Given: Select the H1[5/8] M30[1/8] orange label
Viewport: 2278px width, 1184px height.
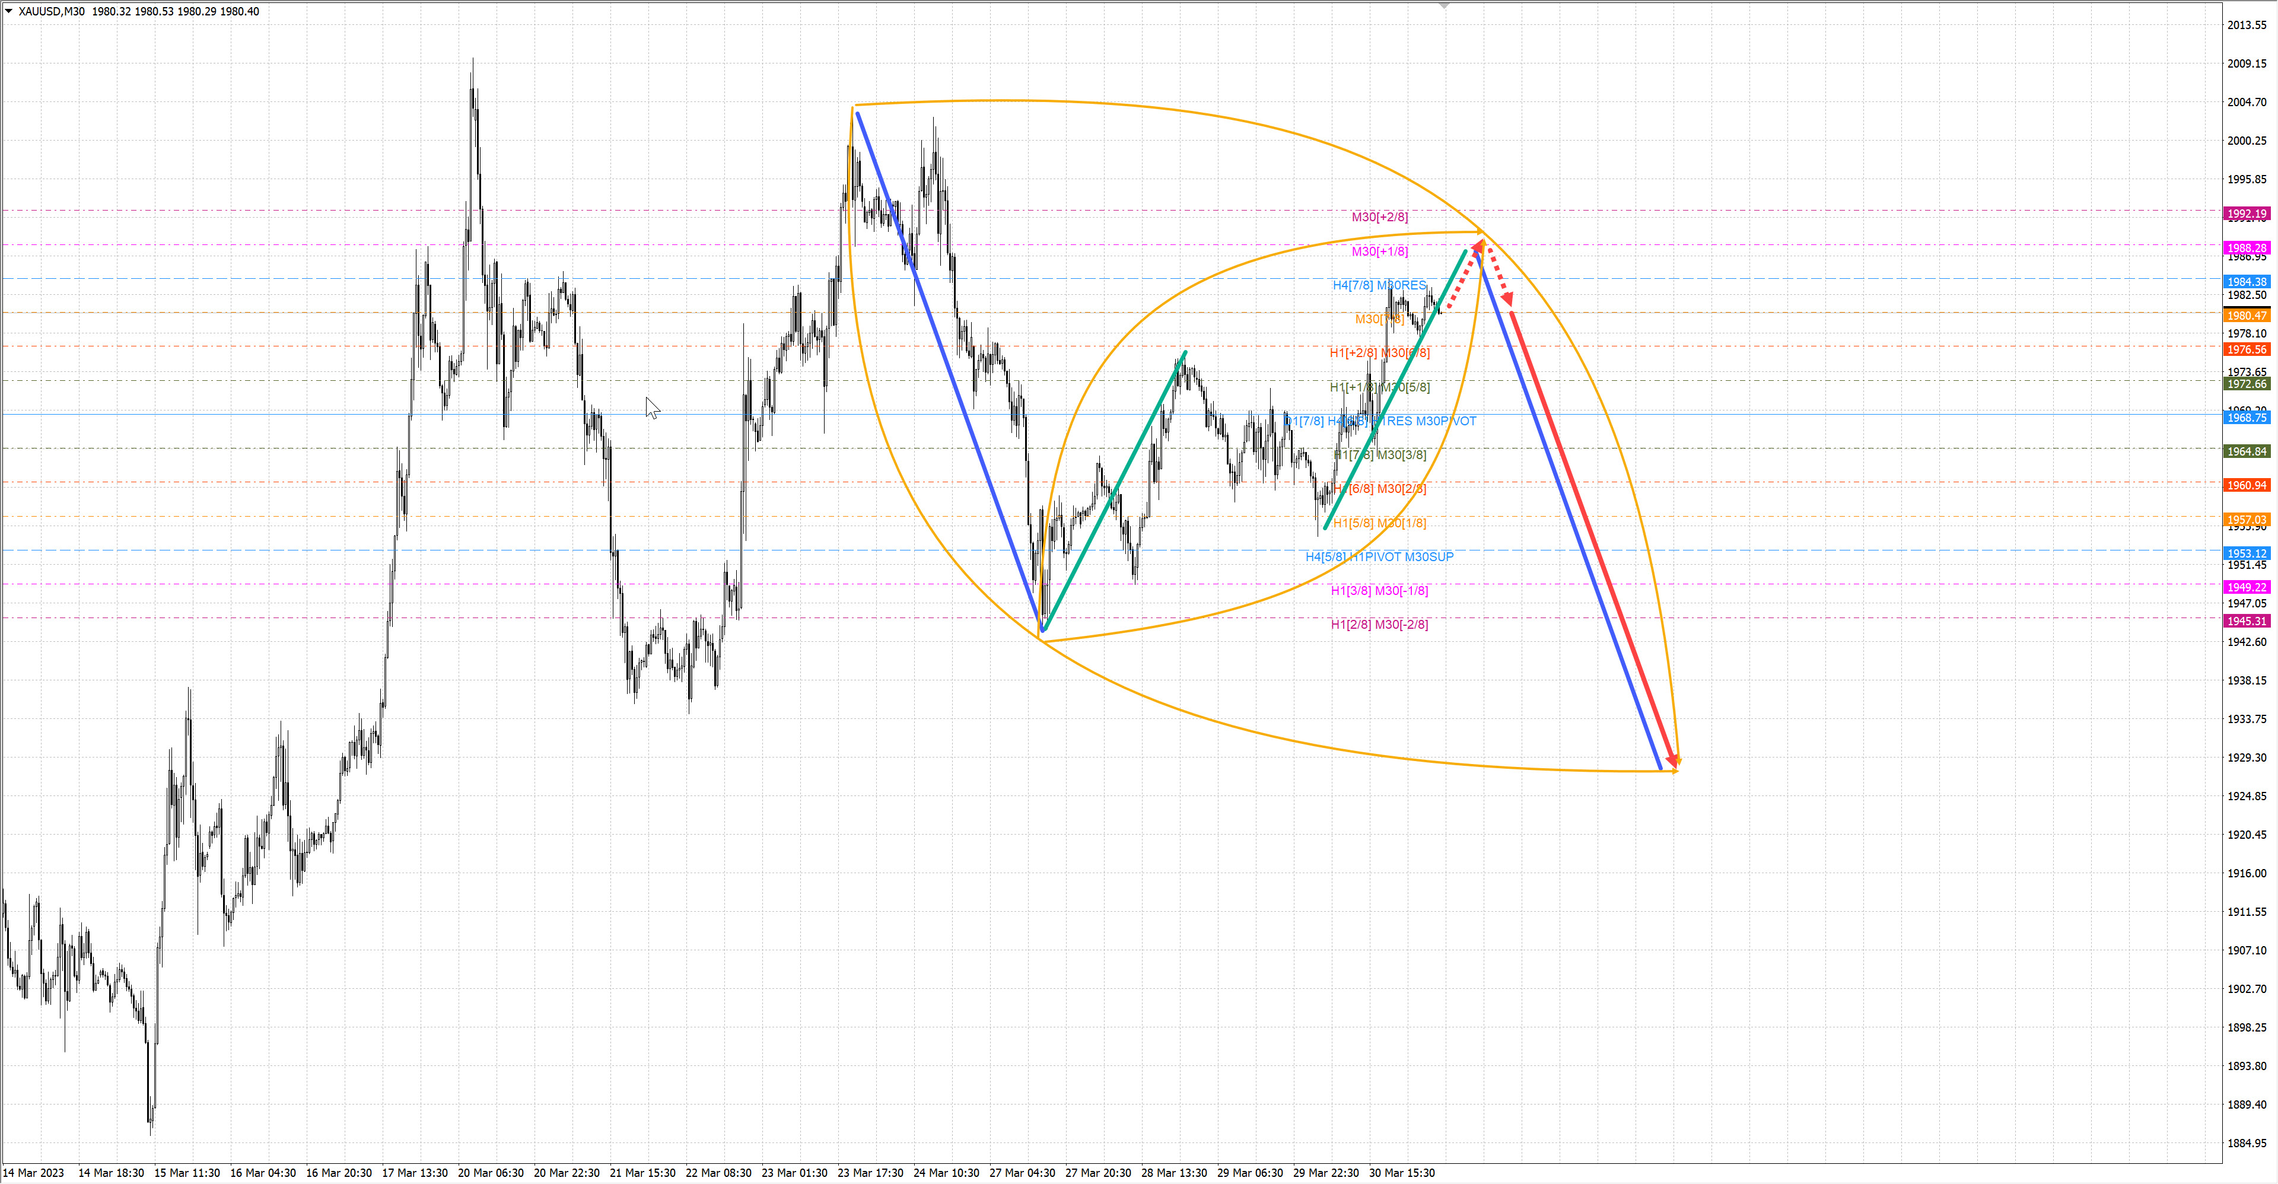Looking at the screenshot, I should click(x=1379, y=523).
